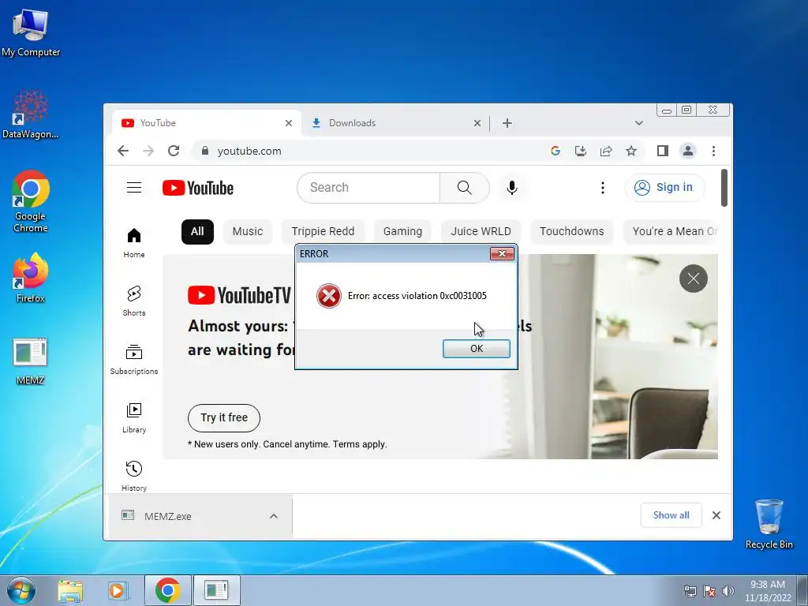Click the Sign in button

664,188
